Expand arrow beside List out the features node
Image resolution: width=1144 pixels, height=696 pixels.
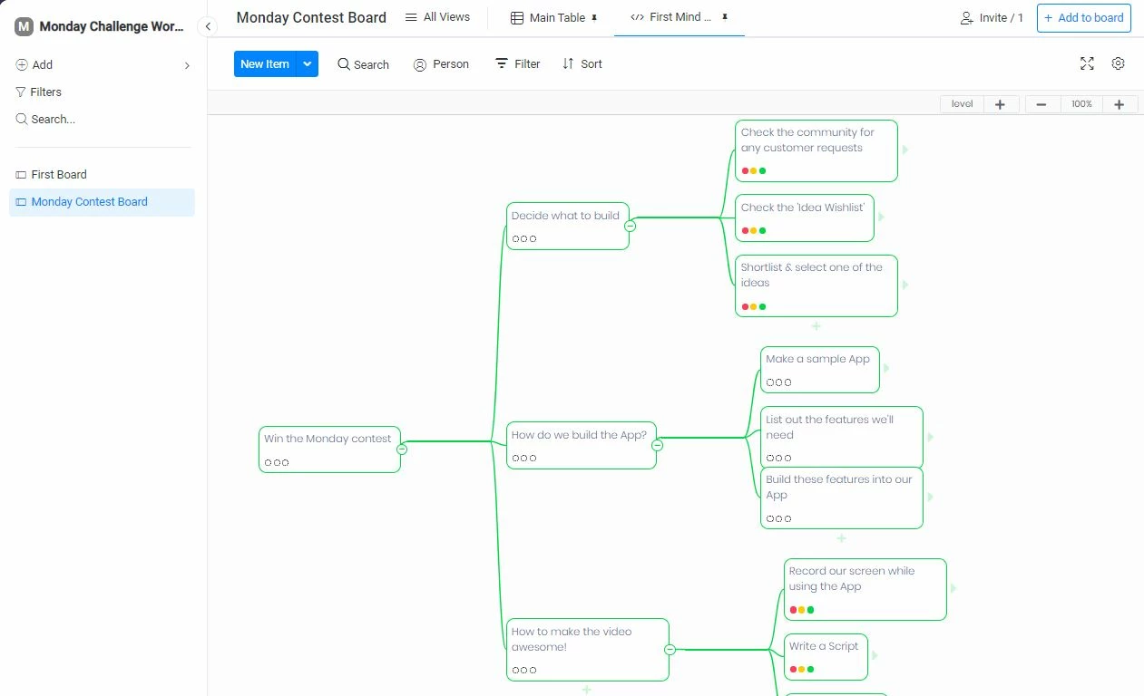931,437
